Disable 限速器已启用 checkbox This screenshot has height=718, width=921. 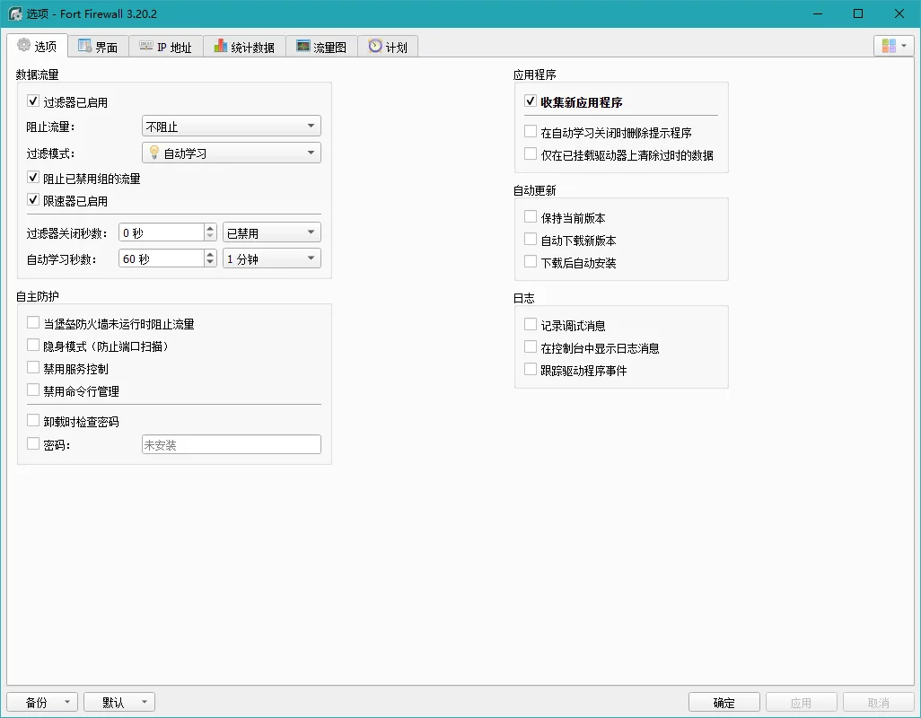[x=33, y=199]
